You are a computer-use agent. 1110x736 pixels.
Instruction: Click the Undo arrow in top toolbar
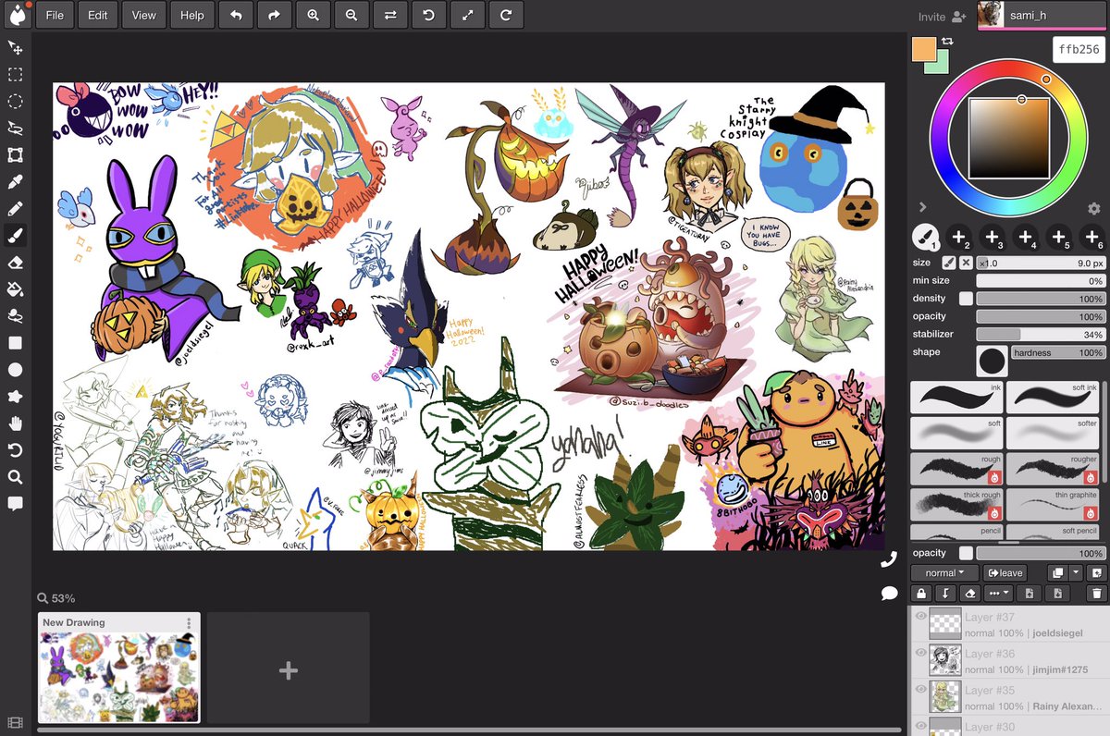236,15
